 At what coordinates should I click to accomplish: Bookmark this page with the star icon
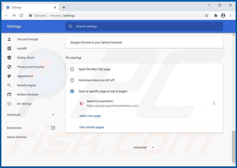[206, 16]
